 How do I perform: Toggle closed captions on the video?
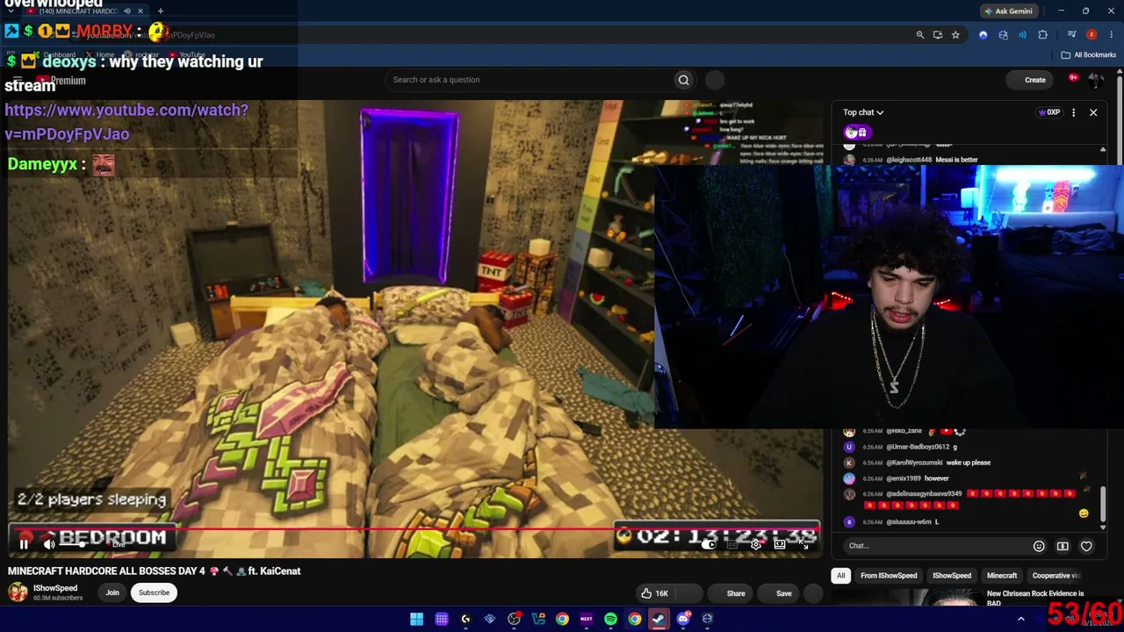[732, 544]
